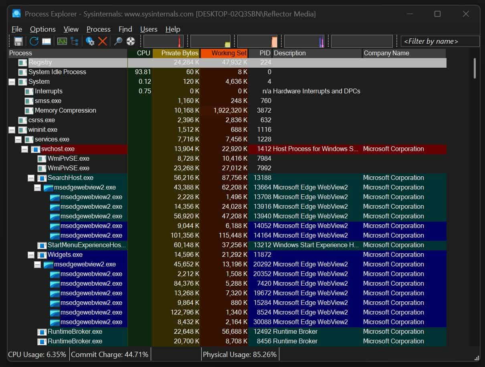
Task: Click the Filter by name field
Action: [x=440, y=41]
